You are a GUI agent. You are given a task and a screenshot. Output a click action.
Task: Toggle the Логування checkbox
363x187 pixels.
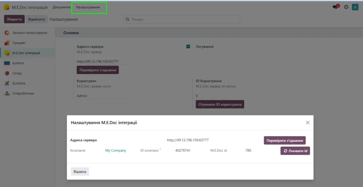(188, 46)
